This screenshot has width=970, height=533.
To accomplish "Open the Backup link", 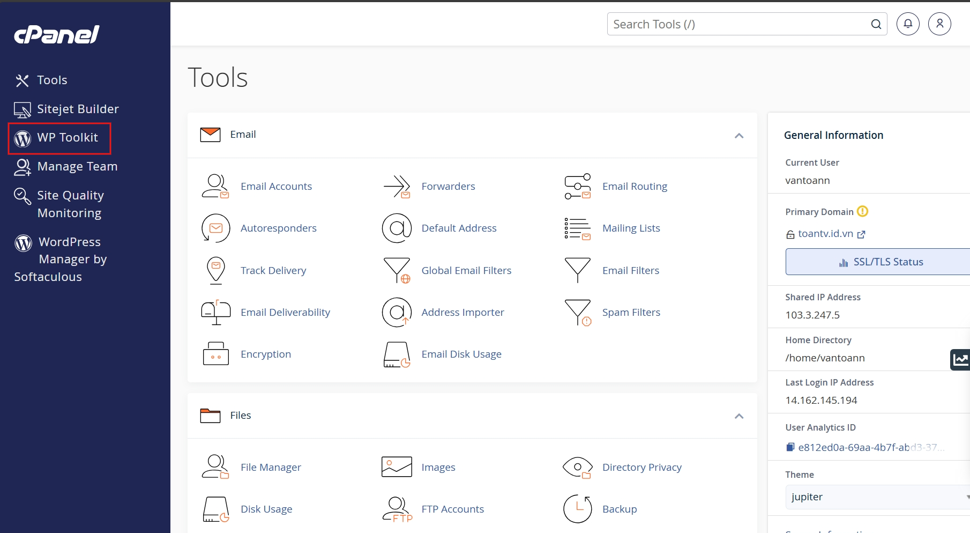I will (x=620, y=509).
